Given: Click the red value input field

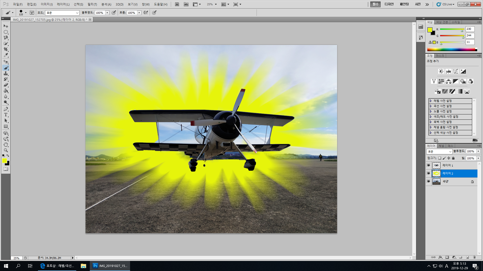Looking at the screenshot, I should tap(470, 29).
